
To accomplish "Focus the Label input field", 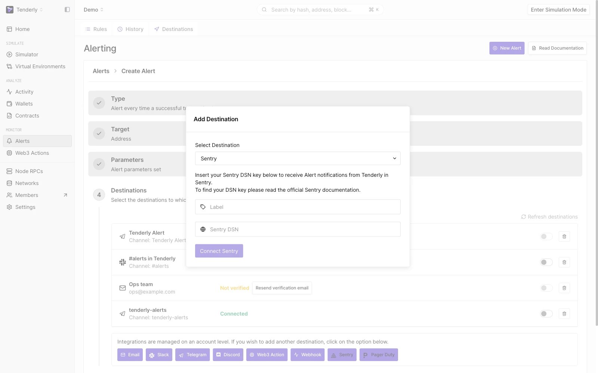I will pos(298,207).
